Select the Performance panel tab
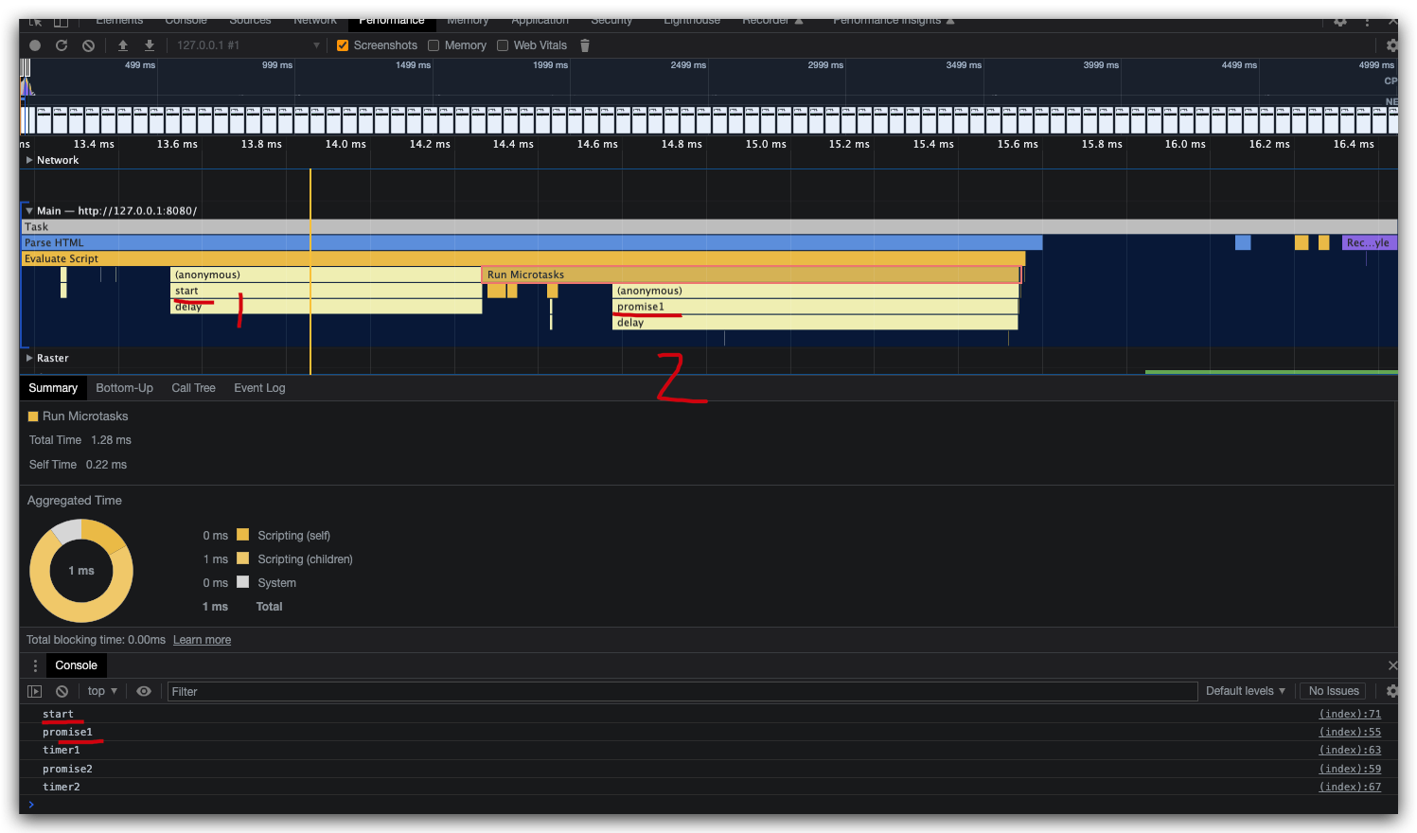The height and width of the screenshot is (833, 1417). (392, 22)
